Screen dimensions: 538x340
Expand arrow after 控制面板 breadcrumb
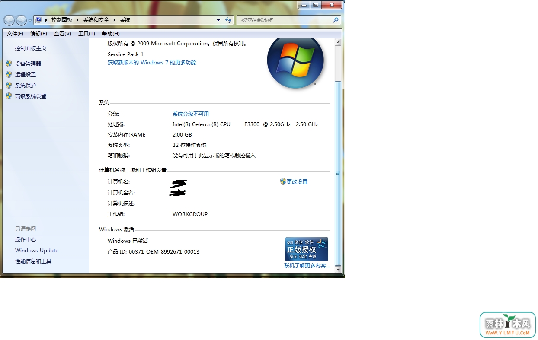(x=78, y=20)
